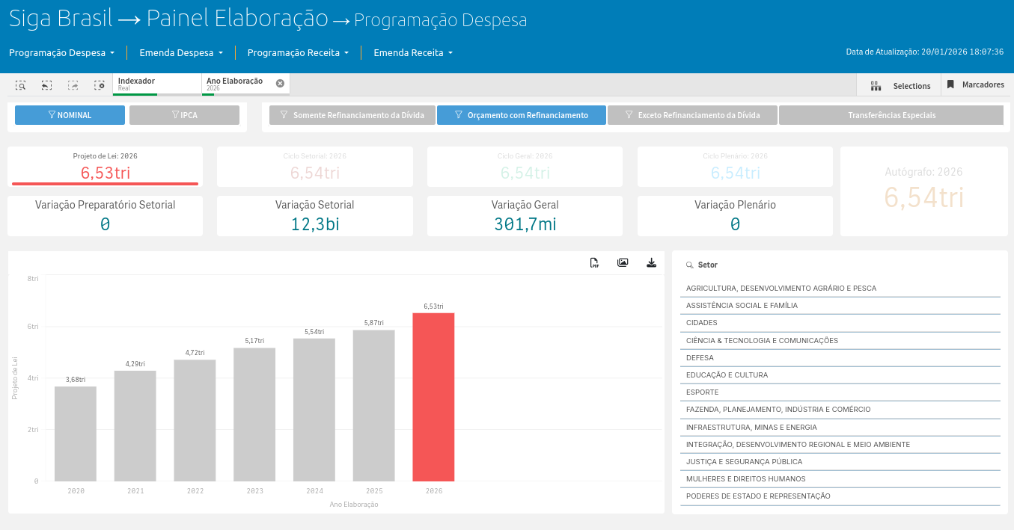Select the red 2026 bar in chart

pyautogui.click(x=433, y=397)
